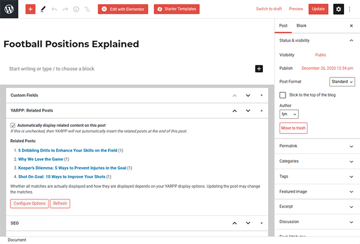Screen dimensions: 360x244
Task: Expand the Custom Fields panel triangle
Action: point(261,96)
